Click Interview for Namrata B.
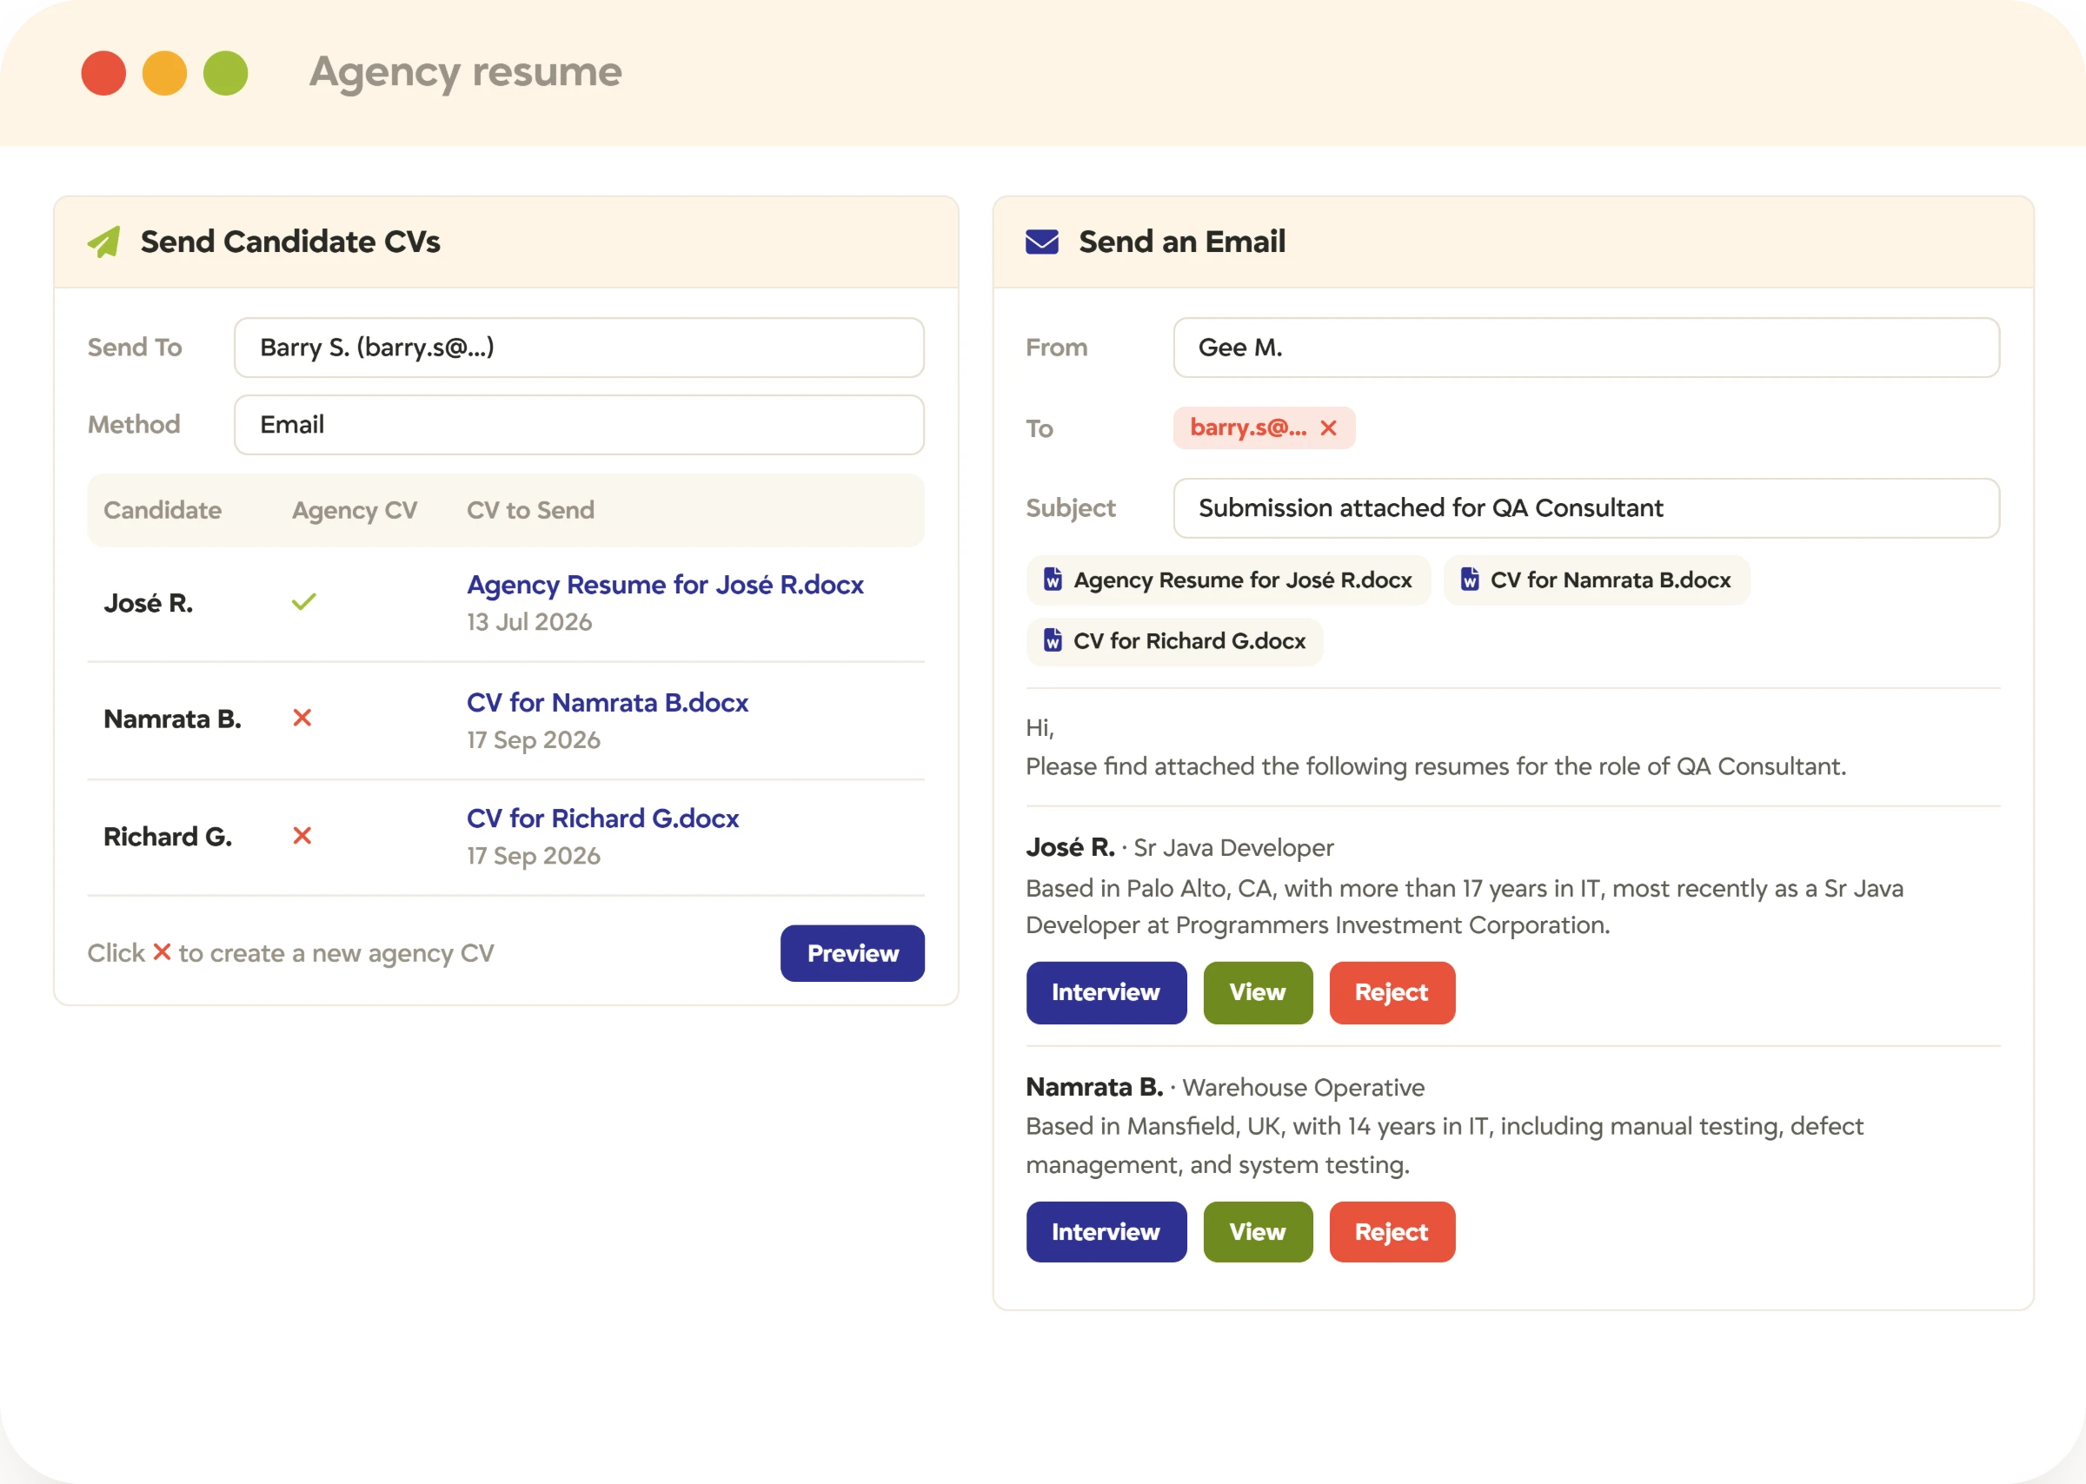The height and width of the screenshot is (1484, 2086). click(1106, 1232)
